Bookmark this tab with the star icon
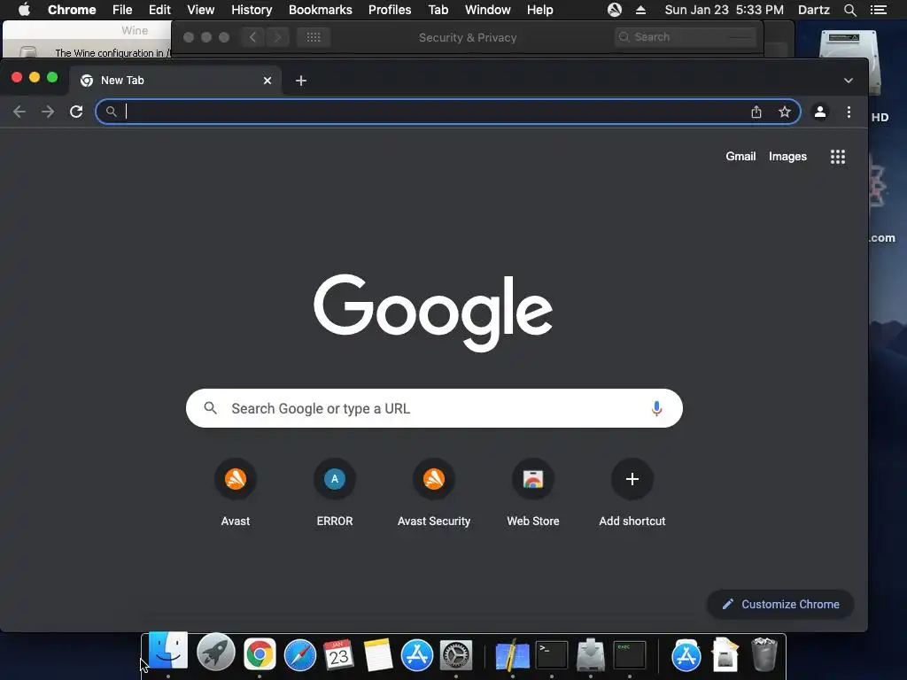907x680 pixels. [x=785, y=112]
